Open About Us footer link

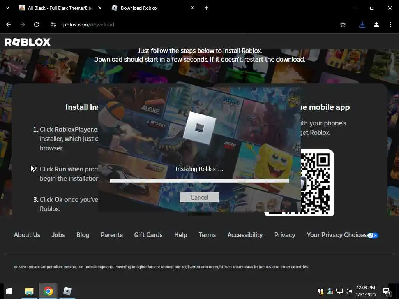(27, 235)
